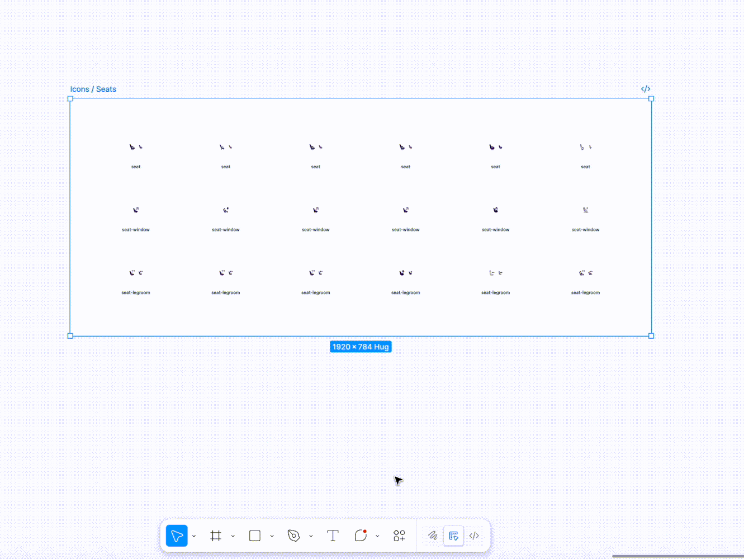Click the 'seat-window' label under the last middle-row icon
The width and height of the screenshot is (744, 559).
coord(586,230)
